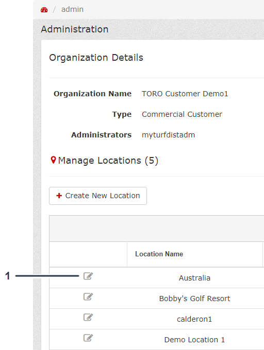Select Bobby's Golf Resort row name

pyautogui.click(x=194, y=299)
